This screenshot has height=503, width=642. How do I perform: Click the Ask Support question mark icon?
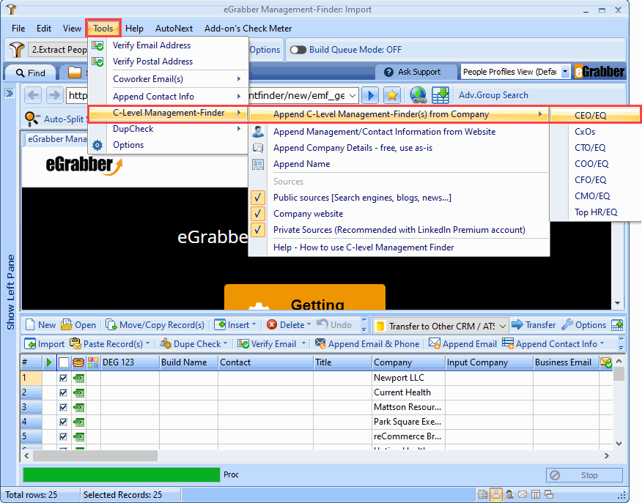click(x=388, y=72)
